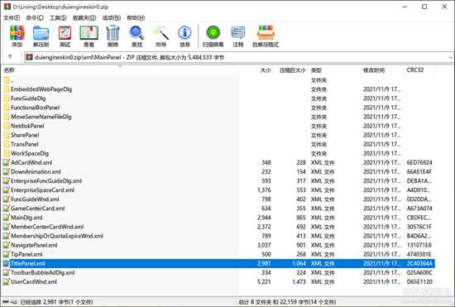Select the TransPanel folder row
Screen dimensions: 455x307
218,144
